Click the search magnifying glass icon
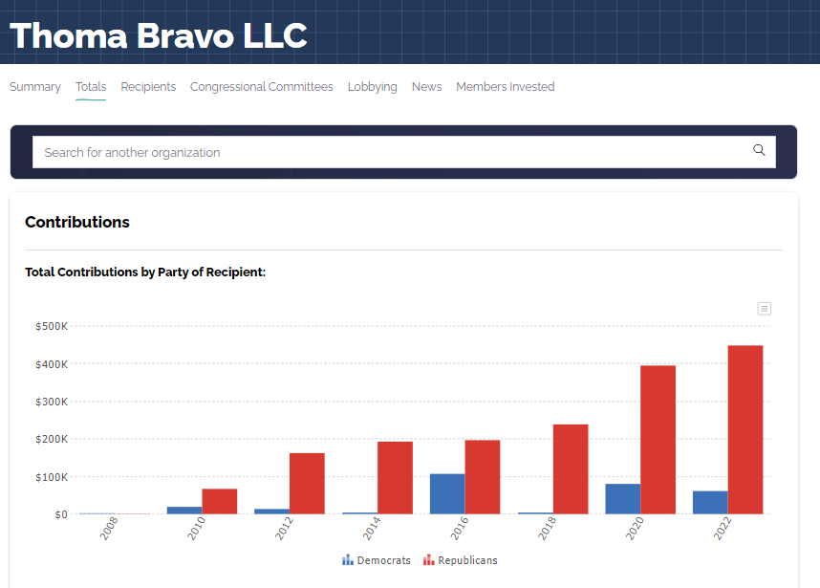820x588 pixels. click(x=759, y=150)
